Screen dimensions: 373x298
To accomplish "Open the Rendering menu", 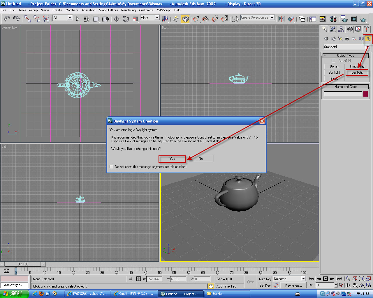I will 129,10.
